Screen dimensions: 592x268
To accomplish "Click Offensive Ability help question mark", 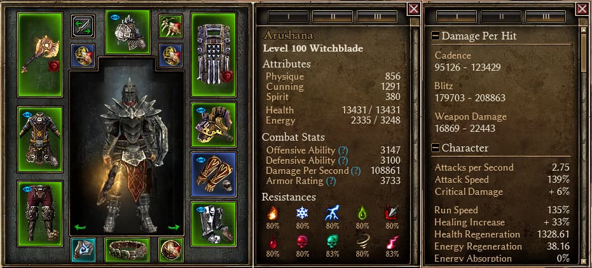I will [x=343, y=150].
